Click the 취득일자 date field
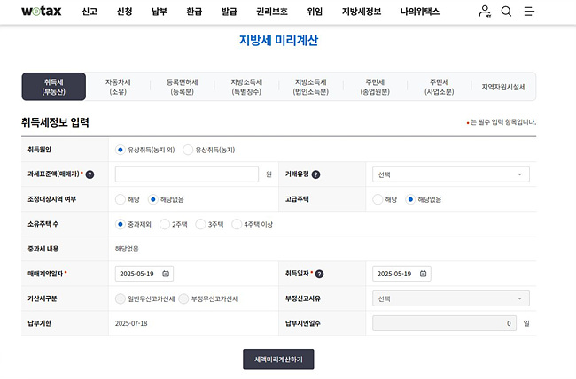 tap(401, 274)
